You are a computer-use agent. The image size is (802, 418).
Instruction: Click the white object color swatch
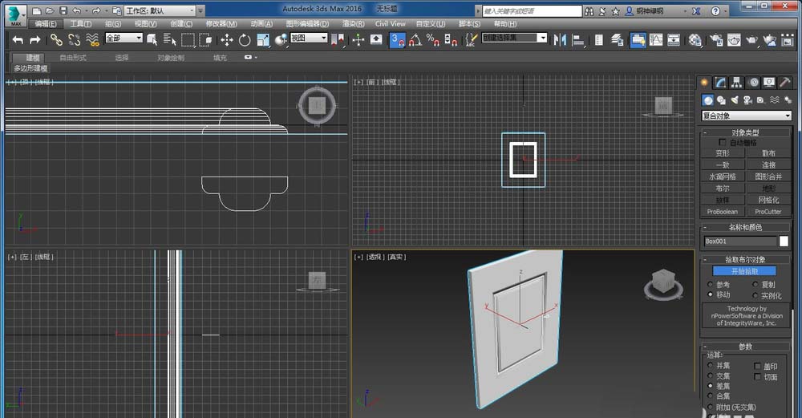click(x=784, y=241)
